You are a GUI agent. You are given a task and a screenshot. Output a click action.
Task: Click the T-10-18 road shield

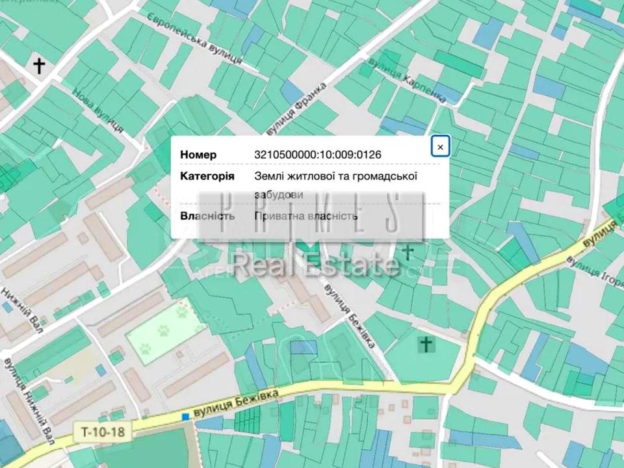click(103, 431)
